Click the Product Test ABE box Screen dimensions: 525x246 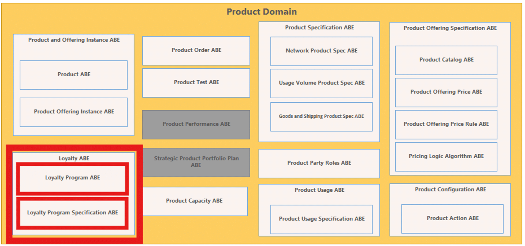(x=196, y=83)
